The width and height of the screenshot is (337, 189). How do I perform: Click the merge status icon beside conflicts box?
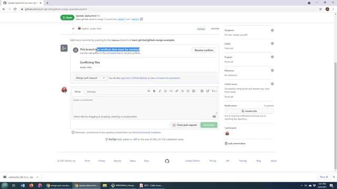point(64,48)
